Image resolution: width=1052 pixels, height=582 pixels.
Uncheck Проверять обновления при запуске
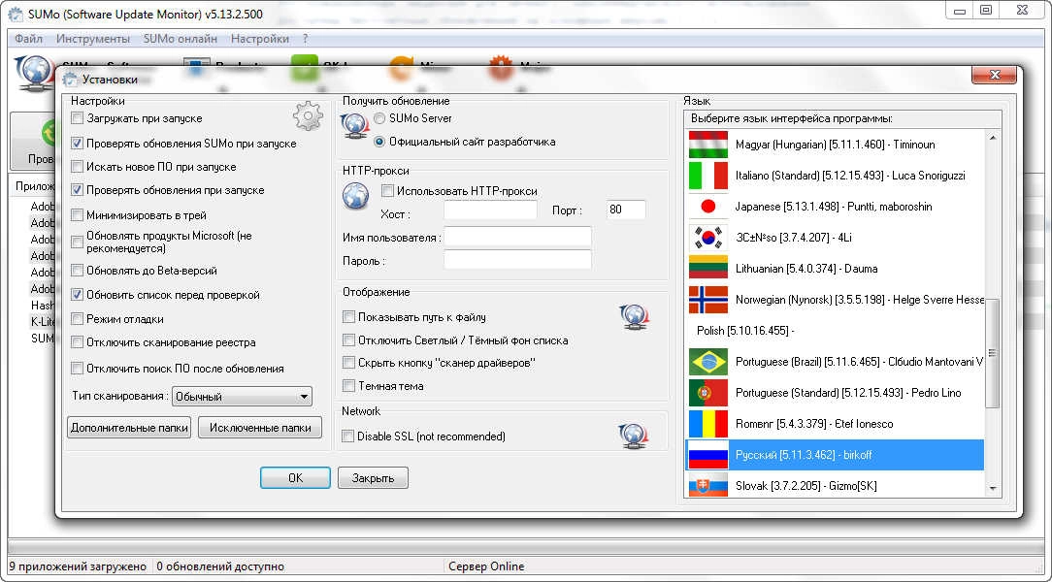click(x=78, y=190)
